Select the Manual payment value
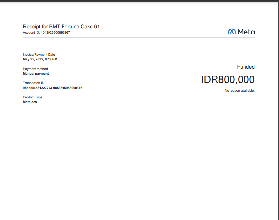The image size is (279, 220). 36,74
